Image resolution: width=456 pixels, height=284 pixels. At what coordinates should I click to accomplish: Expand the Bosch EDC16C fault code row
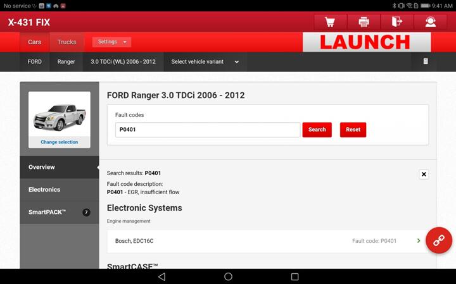point(266,241)
